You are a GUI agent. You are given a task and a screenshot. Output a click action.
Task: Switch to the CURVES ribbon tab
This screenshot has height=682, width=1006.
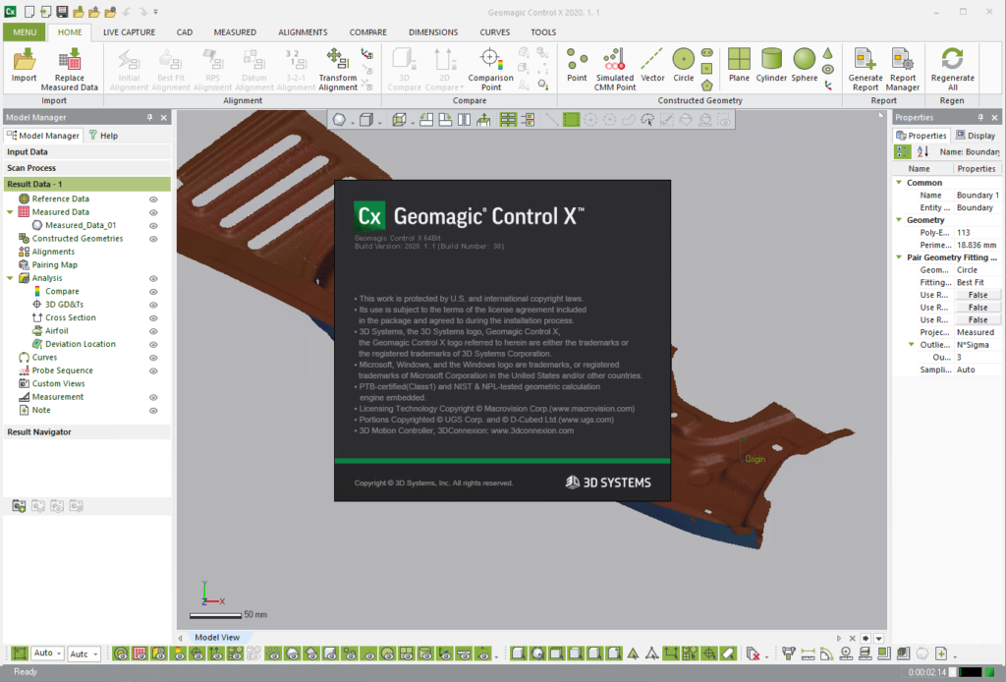[x=495, y=32]
